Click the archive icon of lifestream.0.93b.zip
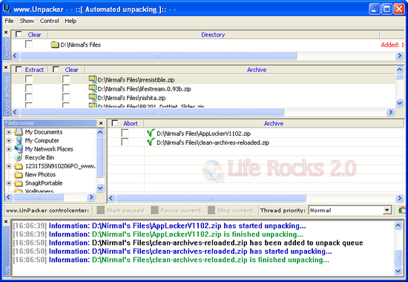The width and height of the screenshot is (408, 282). pyautogui.click(x=93, y=88)
